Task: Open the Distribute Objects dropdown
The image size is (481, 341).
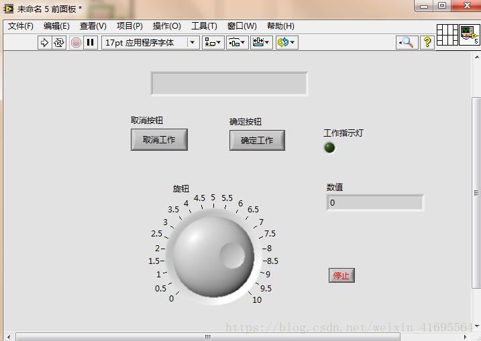Action: (237, 42)
